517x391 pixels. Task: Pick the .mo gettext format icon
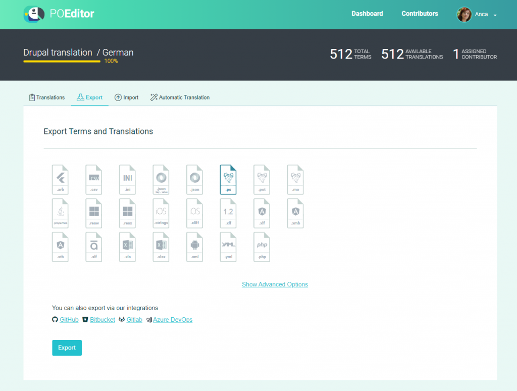(x=295, y=179)
